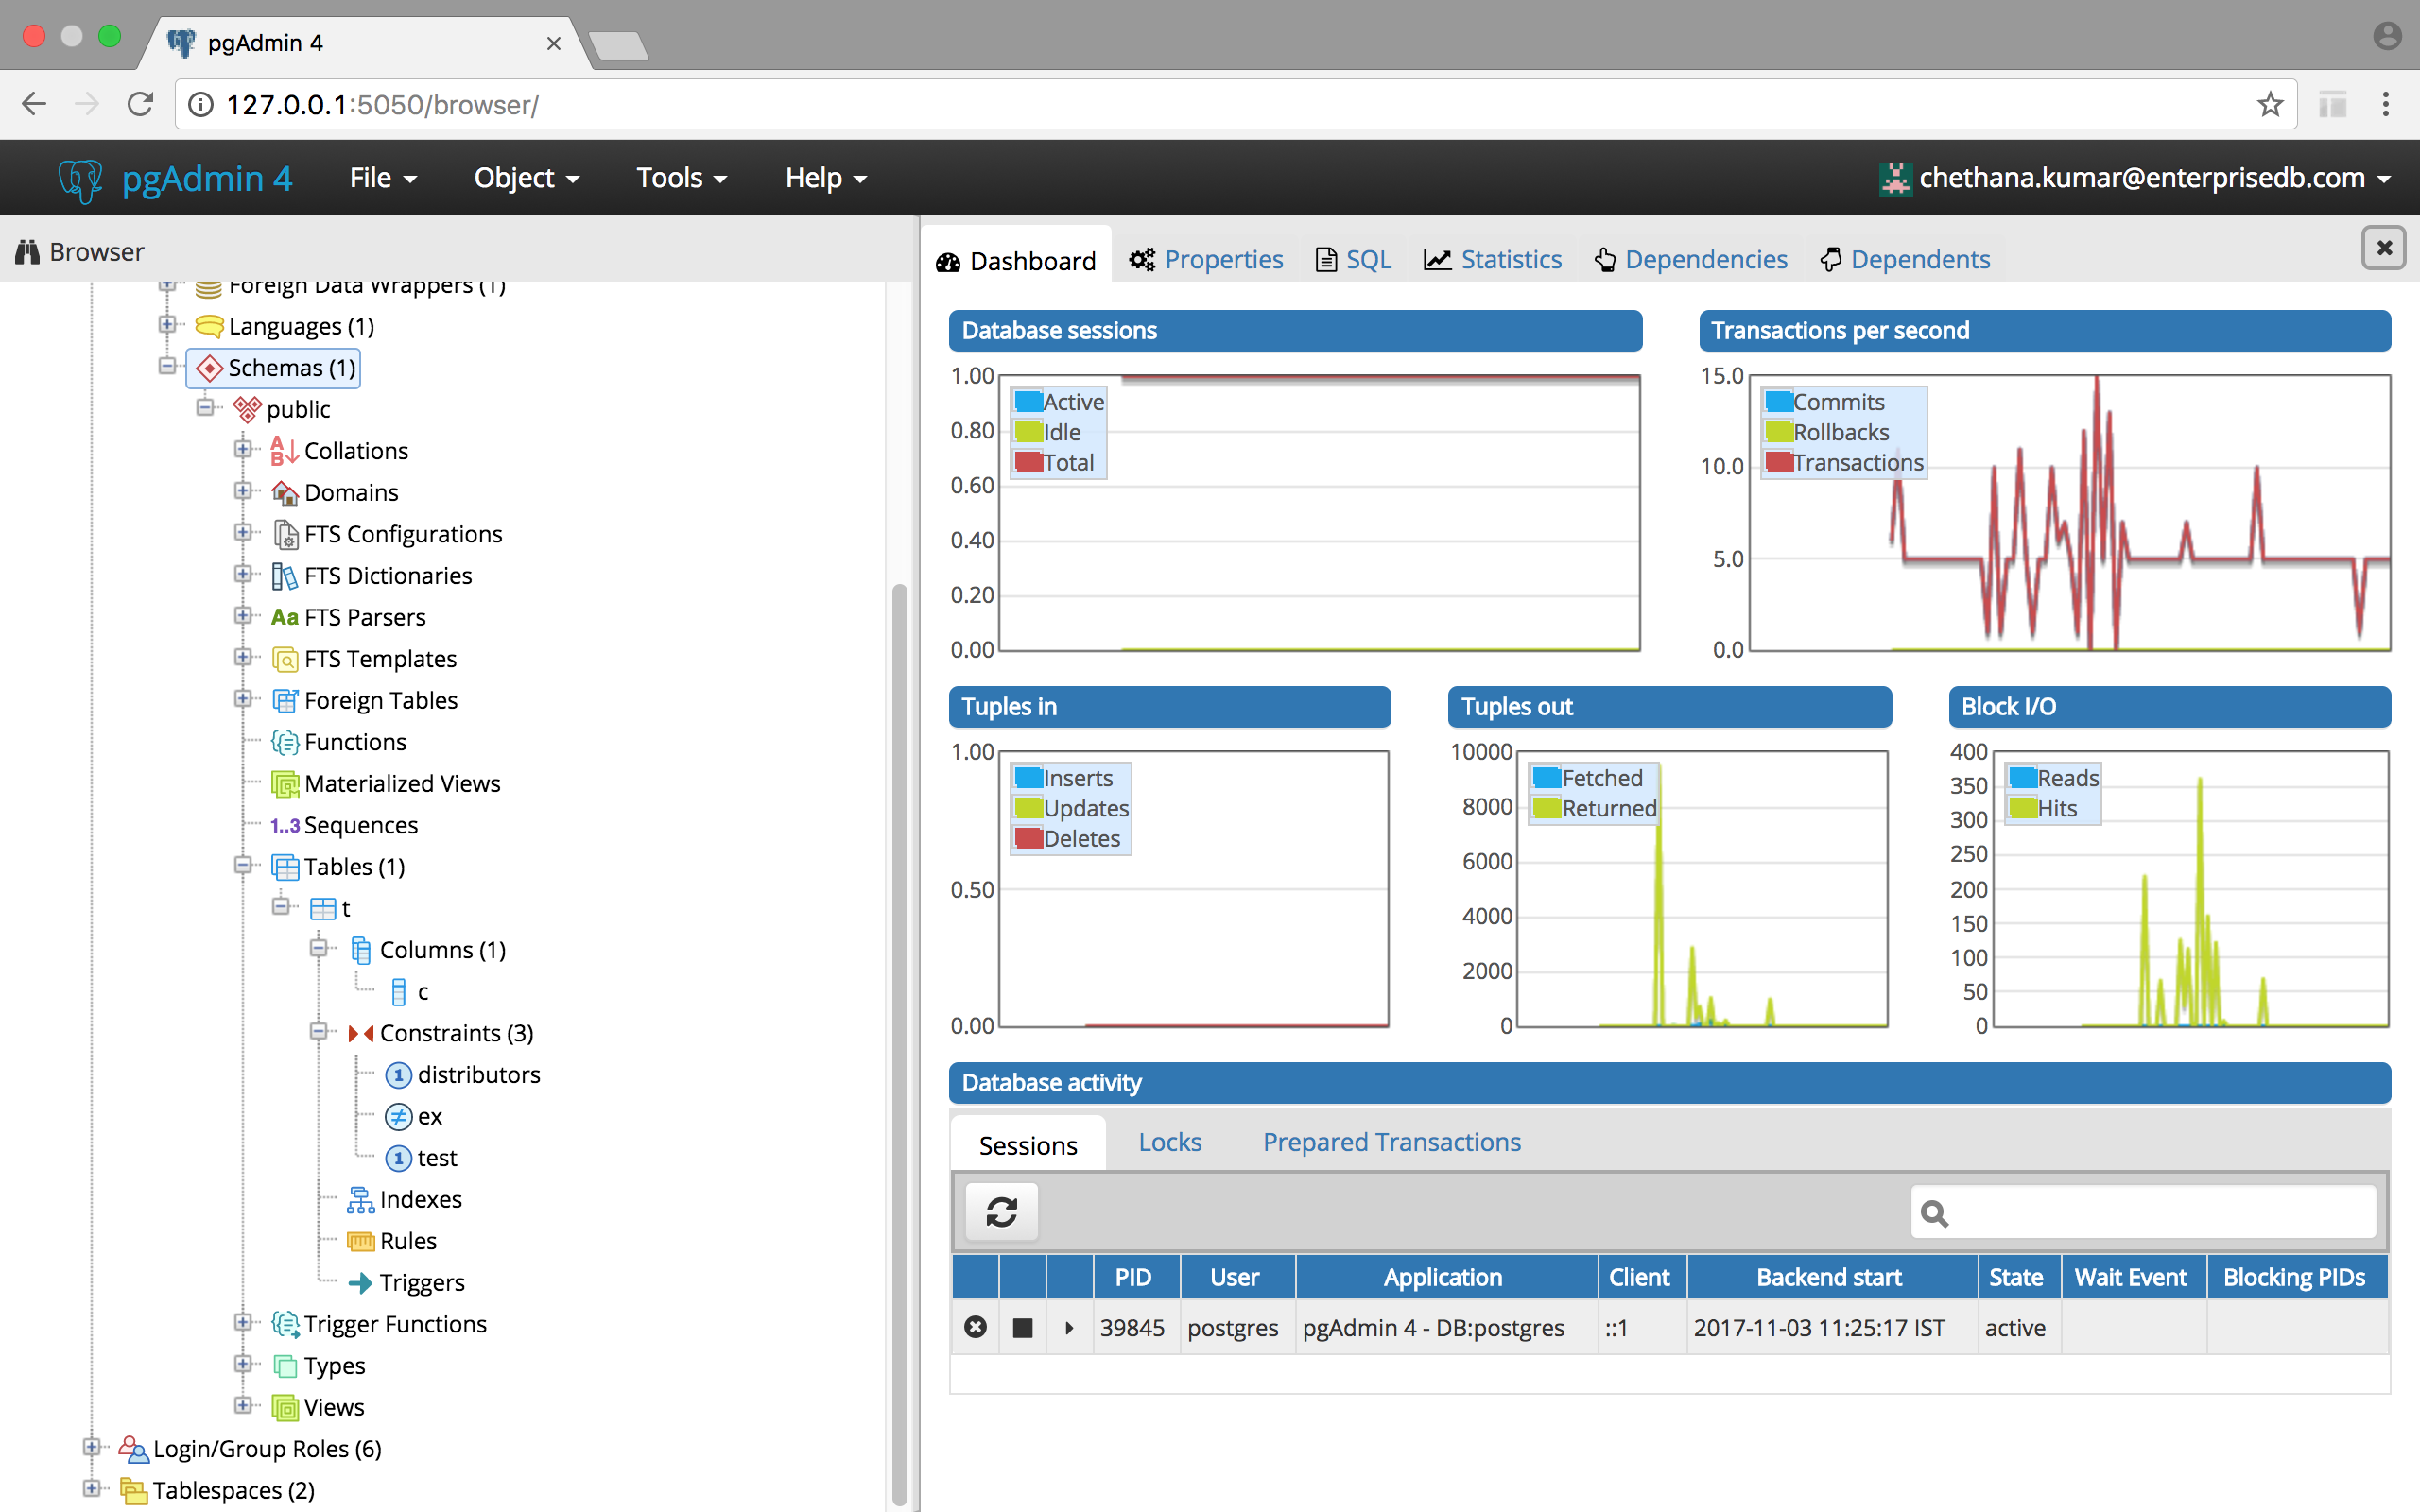Bookmark page with star icon
The height and width of the screenshot is (1512, 2420).
pos(2269,104)
